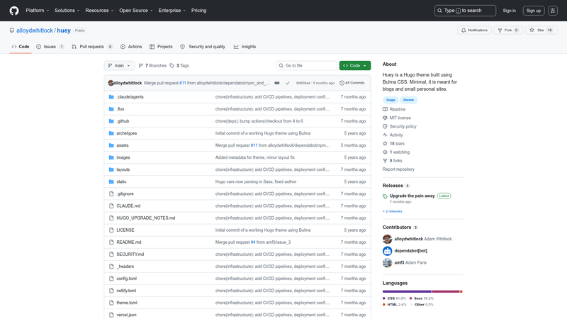Click the Sass language bar segment
This screenshot has height=319, width=567.
(x=446, y=291)
